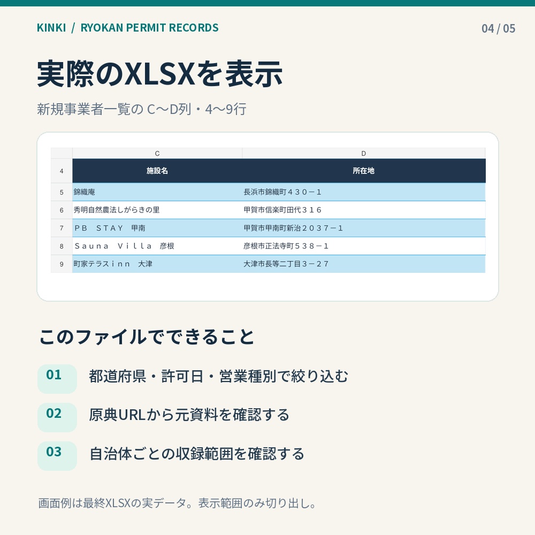535x535 pixels.
Task: Click the cell PB STAY 甲南
Action: pos(157,228)
